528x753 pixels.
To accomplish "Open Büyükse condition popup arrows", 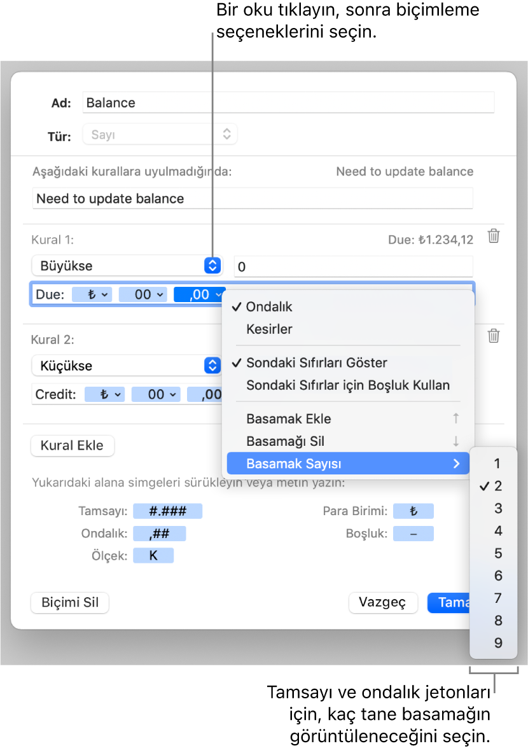I will click(212, 266).
